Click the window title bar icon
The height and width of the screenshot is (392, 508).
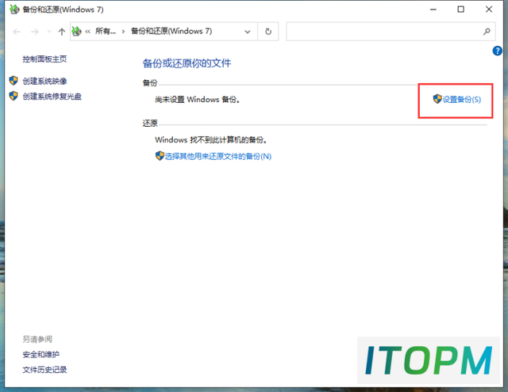pos(14,10)
